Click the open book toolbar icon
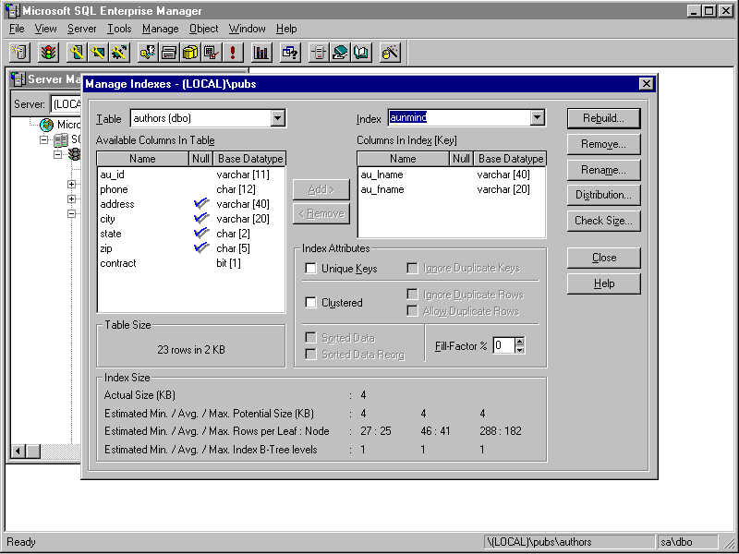Image resolution: width=739 pixels, height=554 pixels. pyautogui.click(x=361, y=53)
